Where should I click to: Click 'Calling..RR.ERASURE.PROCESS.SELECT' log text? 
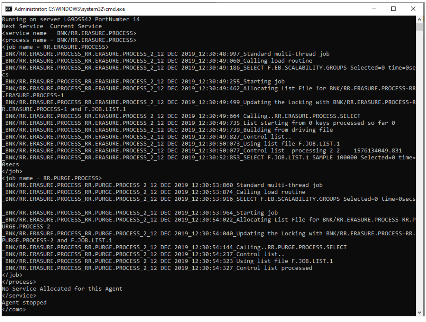(301, 116)
